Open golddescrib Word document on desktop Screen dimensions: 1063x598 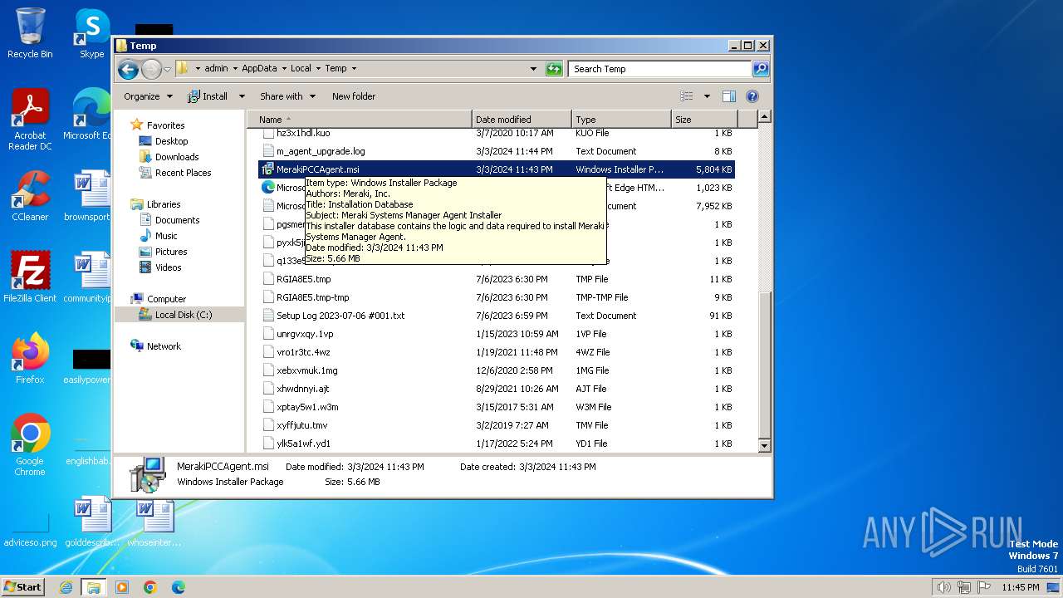coord(91,522)
